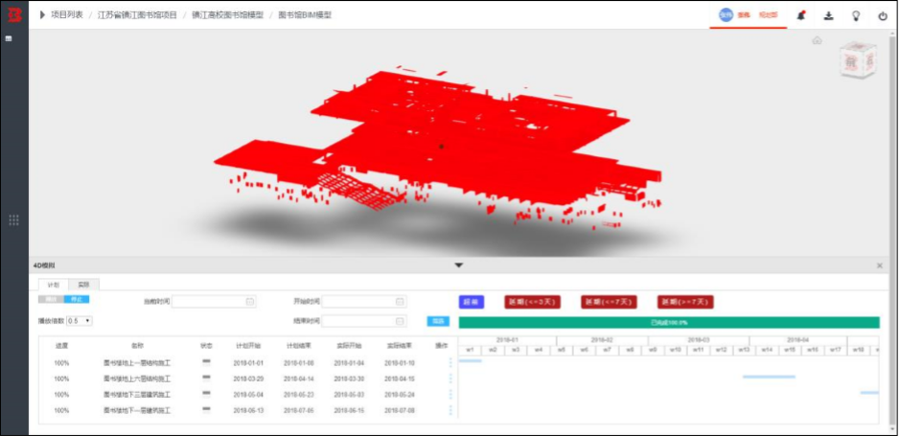Click the blue user avatar in top bar
900x436 pixels.
pos(727,15)
